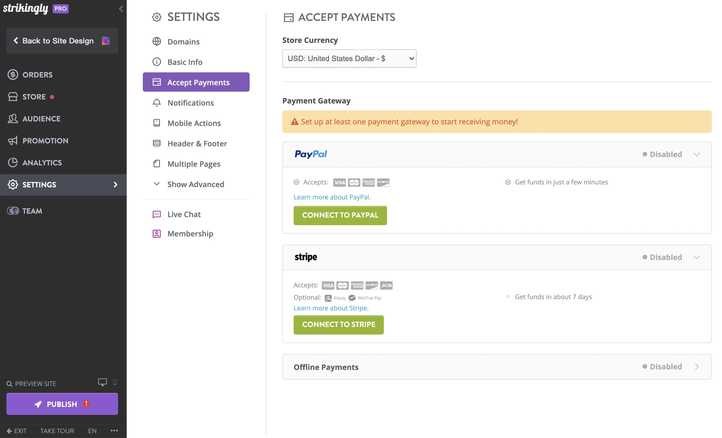722x438 pixels.
Task: Select the Audience icon in sidebar
Action: [x=13, y=118]
